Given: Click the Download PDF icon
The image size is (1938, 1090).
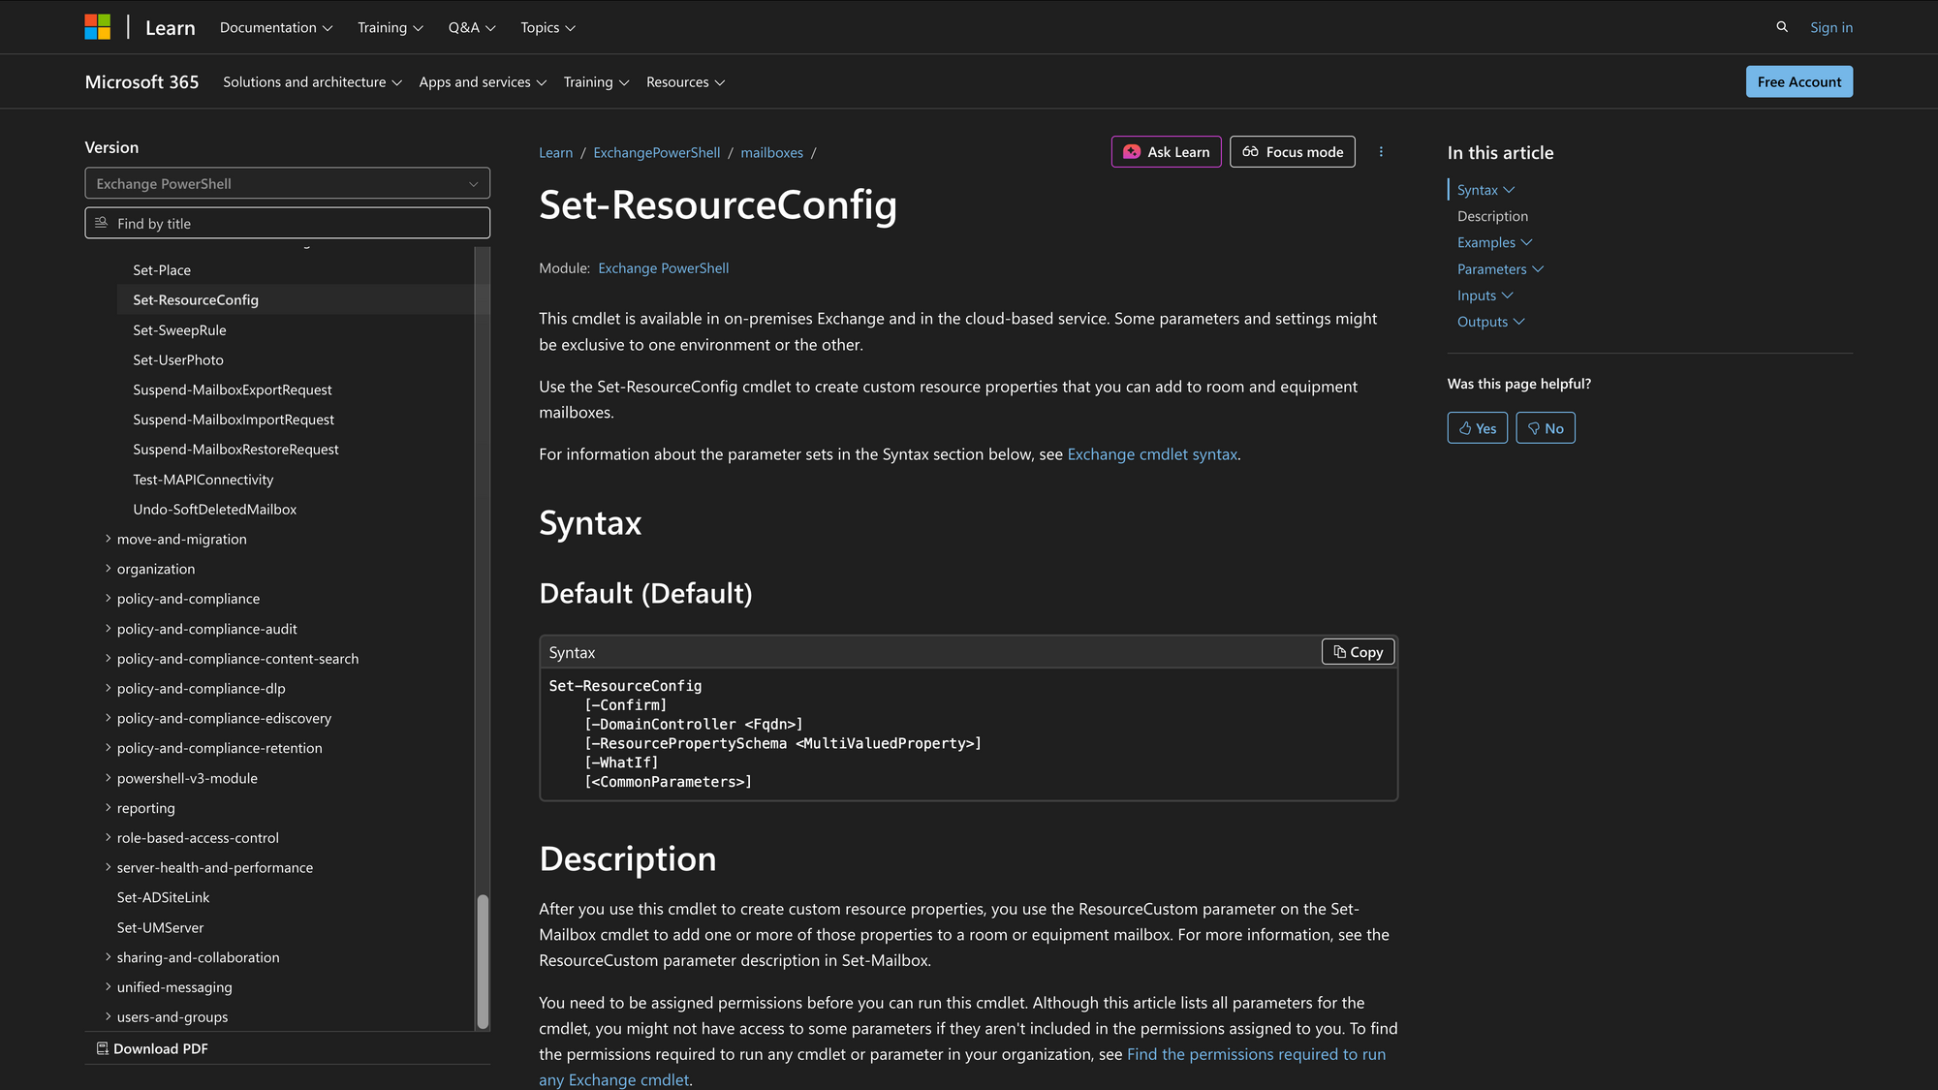Looking at the screenshot, I should (x=101, y=1048).
